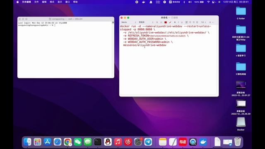The height and width of the screenshot is (149, 265).
Task: Select screen recording 23.01.27 thumbnail
Action: [241, 85]
